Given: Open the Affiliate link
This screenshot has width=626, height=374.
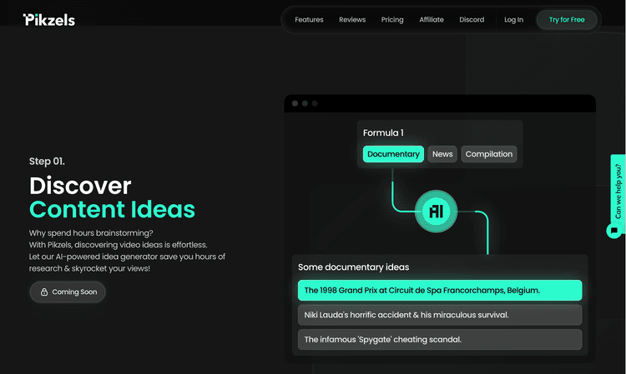Looking at the screenshot, I should click(x=432, y=19).
